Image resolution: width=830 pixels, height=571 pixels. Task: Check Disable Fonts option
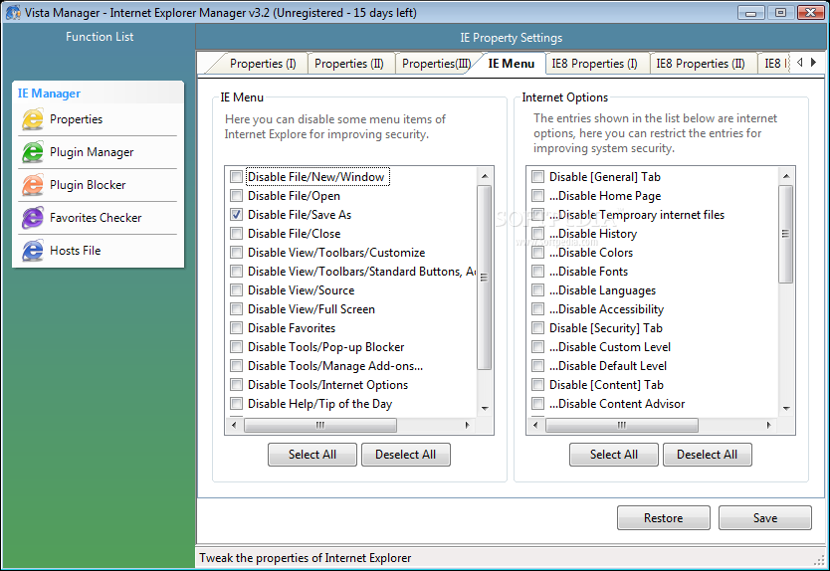[537, 272]
